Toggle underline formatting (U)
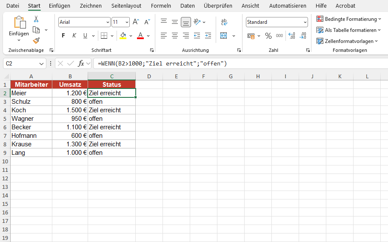Viewport: 388px width, 242px height. [85, 36]
